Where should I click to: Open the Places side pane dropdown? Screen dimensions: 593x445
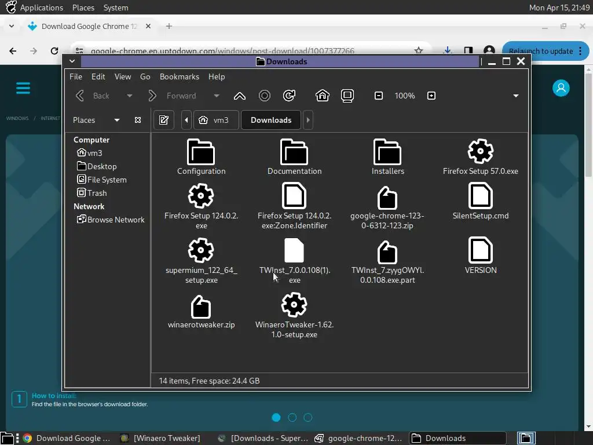coord(117,120)
